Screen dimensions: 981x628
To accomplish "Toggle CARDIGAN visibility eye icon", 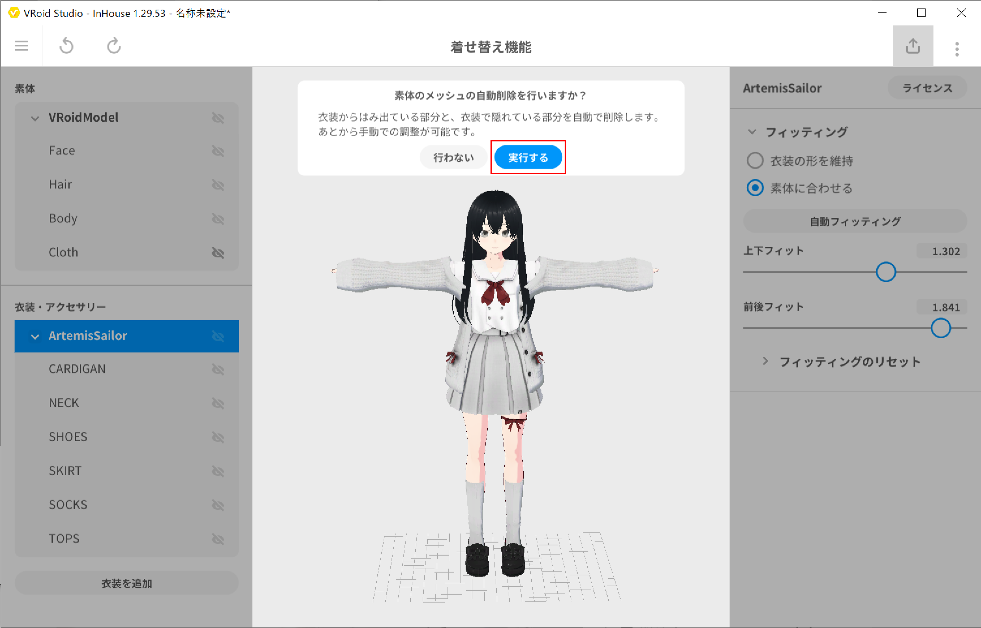I will tap(218, 369).
